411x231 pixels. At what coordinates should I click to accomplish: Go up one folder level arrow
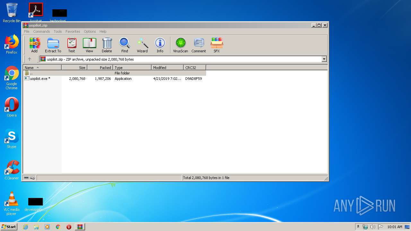pyautogui.click(x=30, y=59)
